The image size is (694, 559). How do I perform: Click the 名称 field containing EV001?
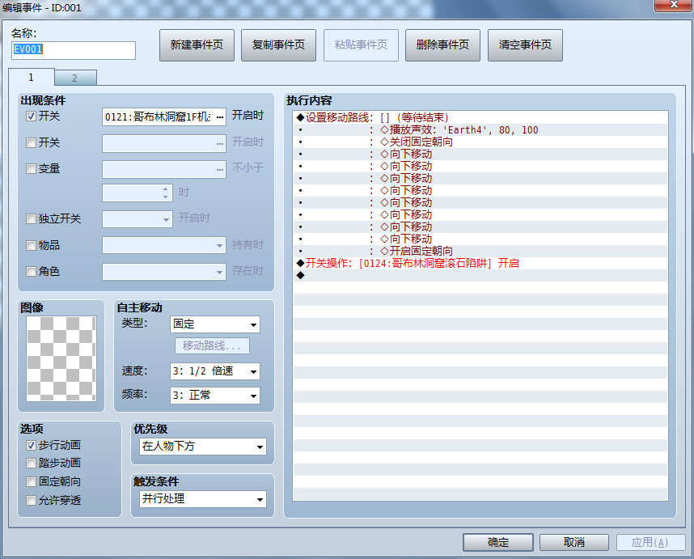(x=74, y=50)
